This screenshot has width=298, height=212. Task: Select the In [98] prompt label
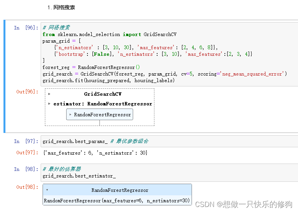tap(26, 169)
